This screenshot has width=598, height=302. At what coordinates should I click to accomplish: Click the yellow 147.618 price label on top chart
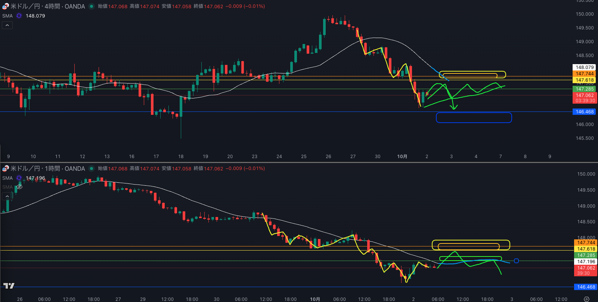tap(585, 80)
